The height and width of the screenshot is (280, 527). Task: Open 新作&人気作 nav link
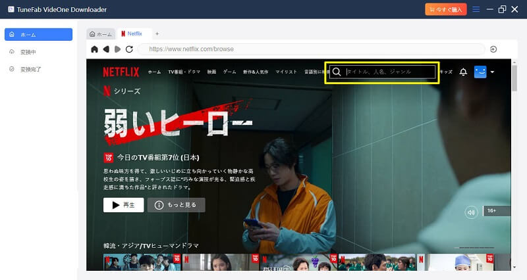click(256, 72)
